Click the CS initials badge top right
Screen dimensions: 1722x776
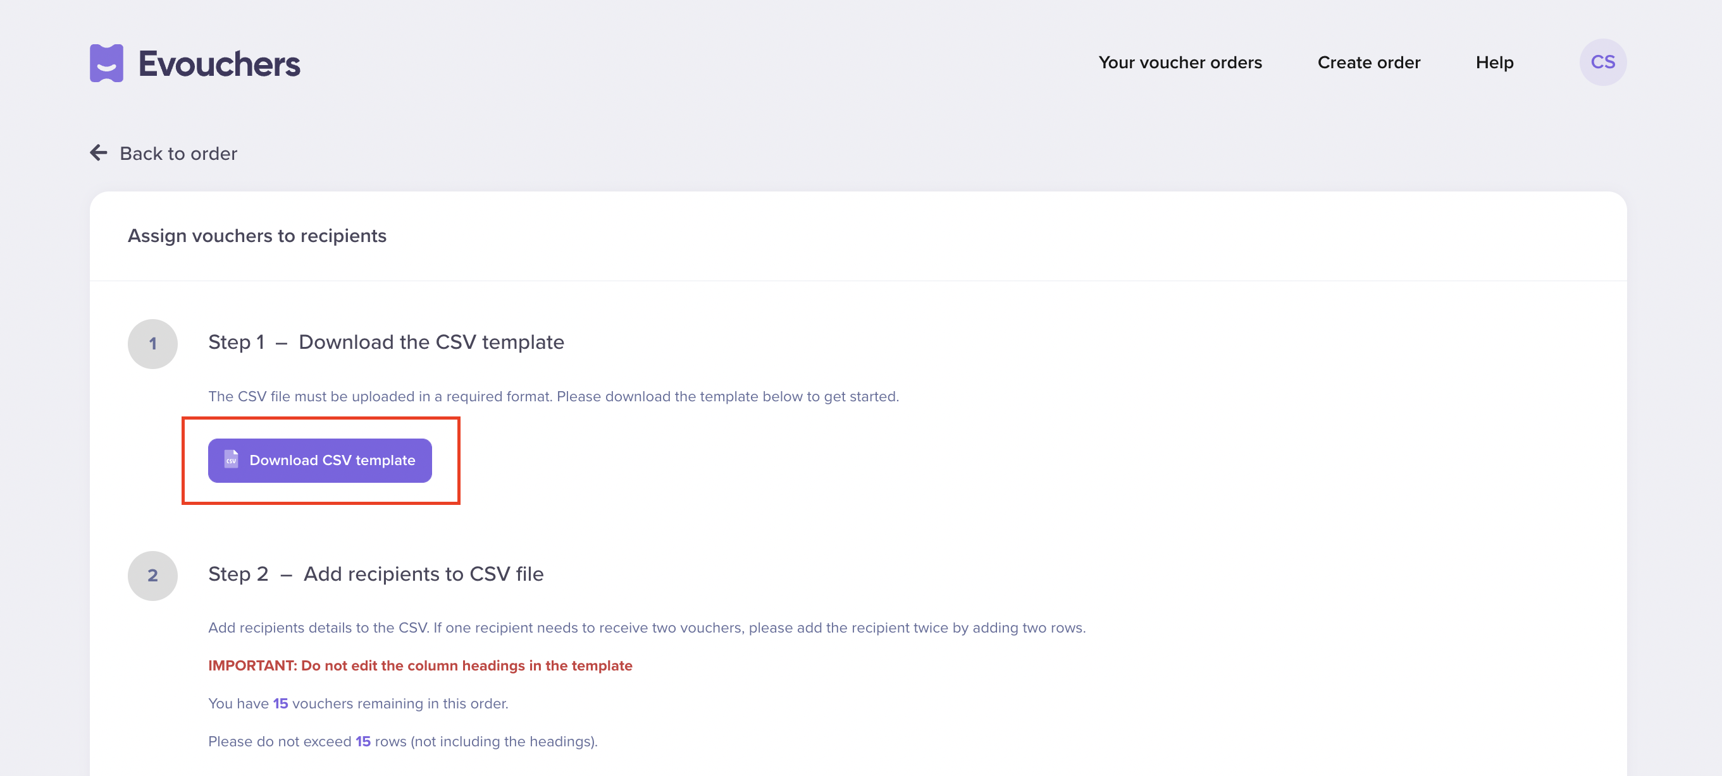pyautogui.click(x=1603, y=61)
